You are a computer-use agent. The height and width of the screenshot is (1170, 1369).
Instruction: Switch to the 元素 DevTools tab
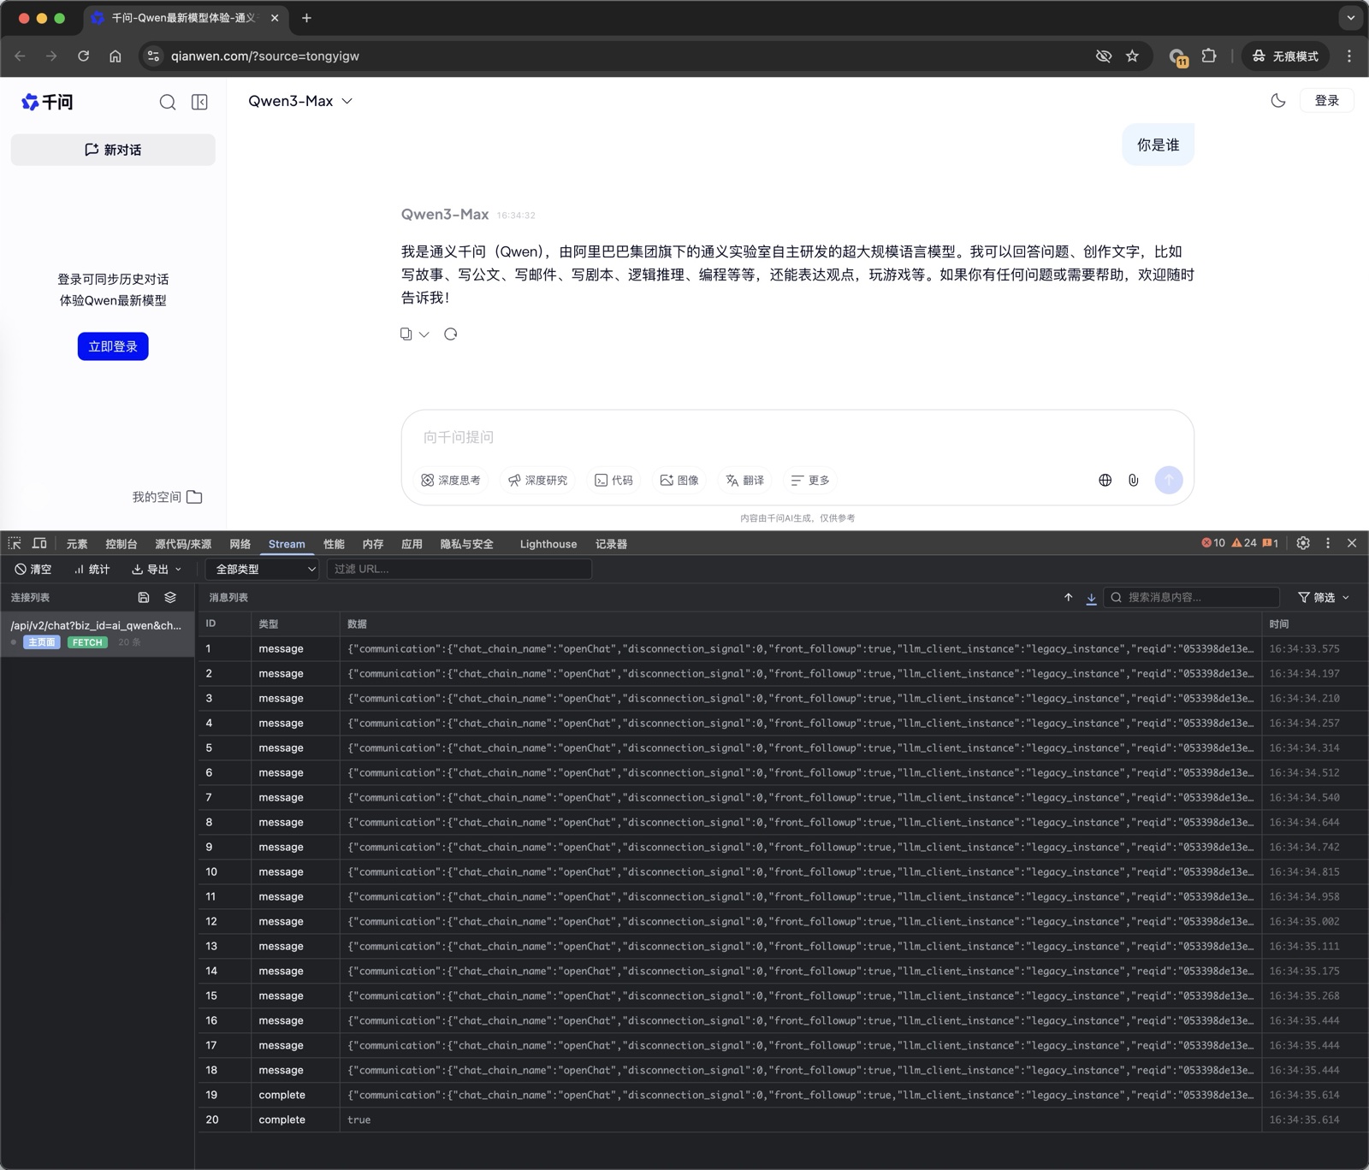tap(77, 544)
